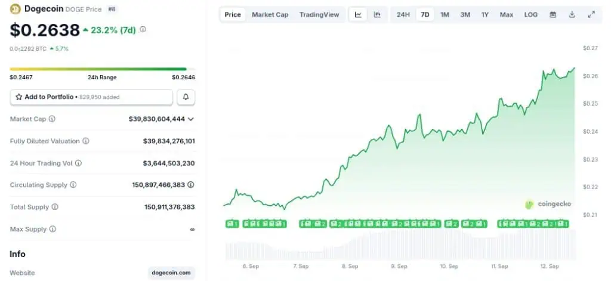Enable price alerts with the bell icon

pos(186,97)
